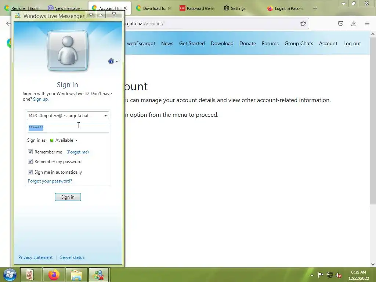Open the Messenger taskbar icon
Image resolution: width=376 pixels, height=282 pixels.
[x=99, y=275]
